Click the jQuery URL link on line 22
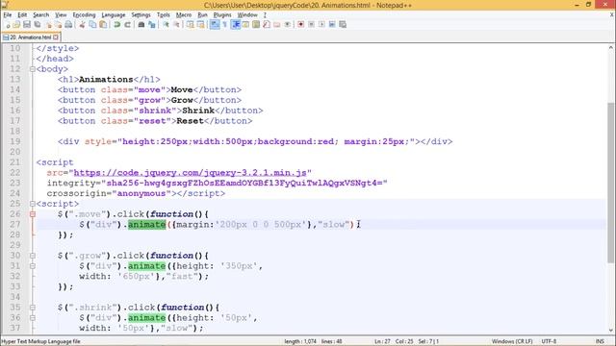This screenshot has height=346, width=616. [x=190, y=173]
